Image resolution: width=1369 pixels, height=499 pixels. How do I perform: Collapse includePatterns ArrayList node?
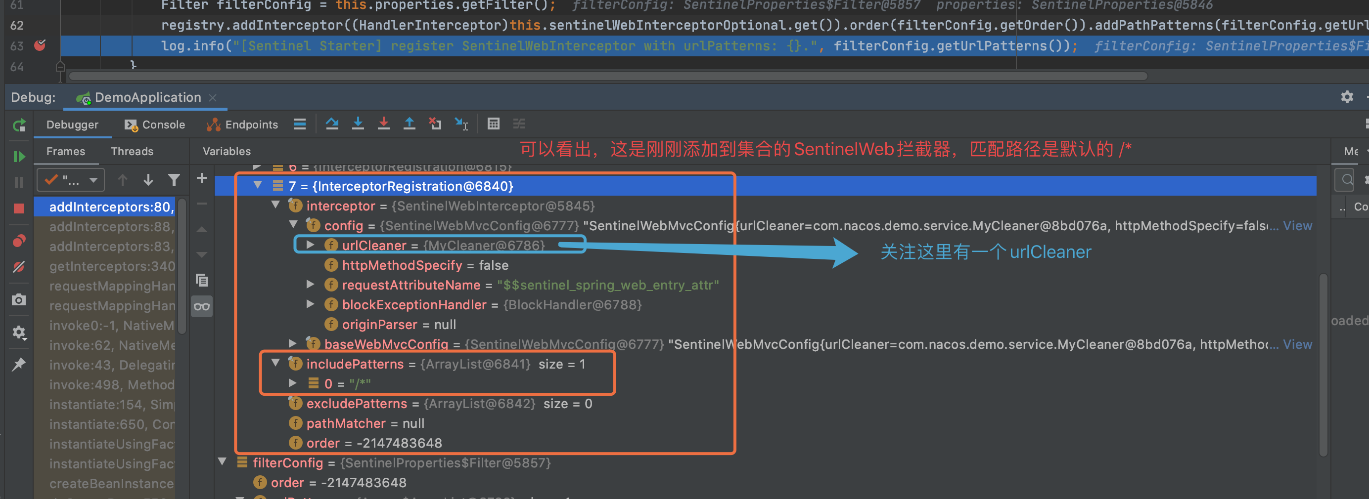coord(276,363)
